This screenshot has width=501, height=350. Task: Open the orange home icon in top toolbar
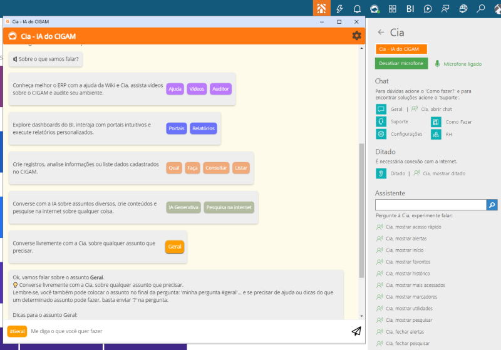321,8
